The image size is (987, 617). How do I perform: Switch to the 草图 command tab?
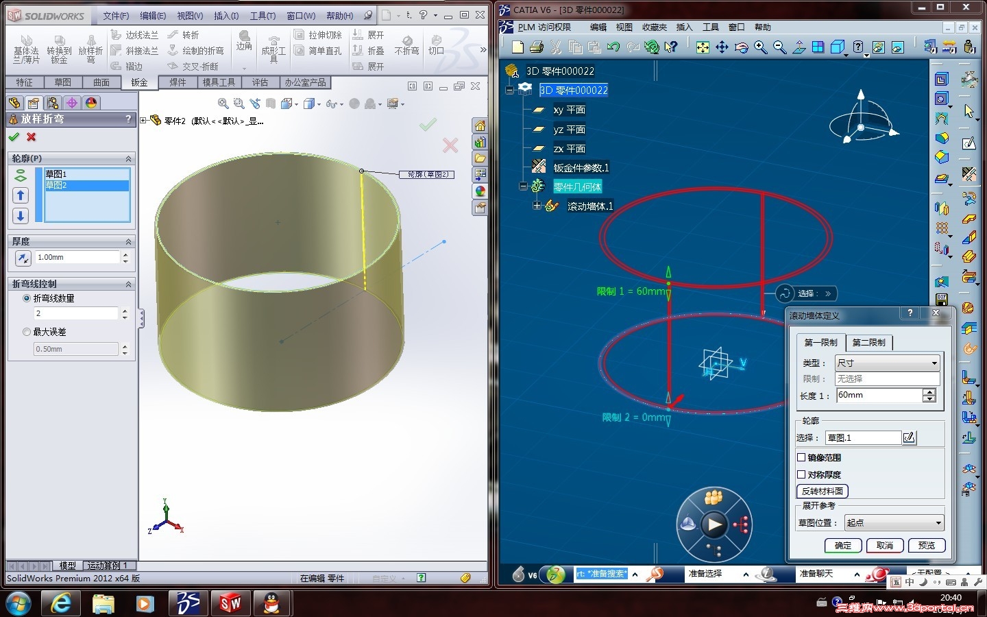tap(63, 82)
